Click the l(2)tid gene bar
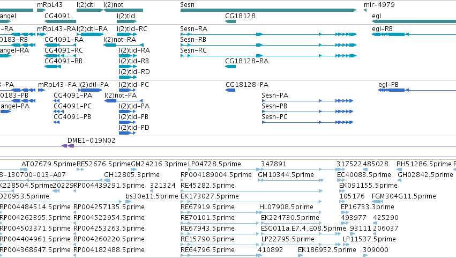The image size is (456, 258). [126, 21]
